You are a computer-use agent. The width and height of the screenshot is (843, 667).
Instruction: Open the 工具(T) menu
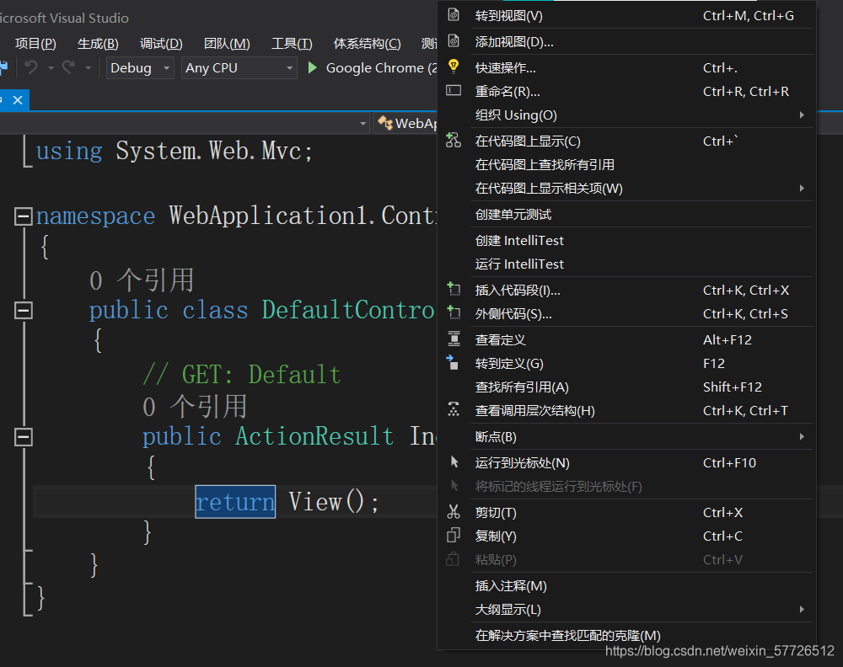coord(292,44)
